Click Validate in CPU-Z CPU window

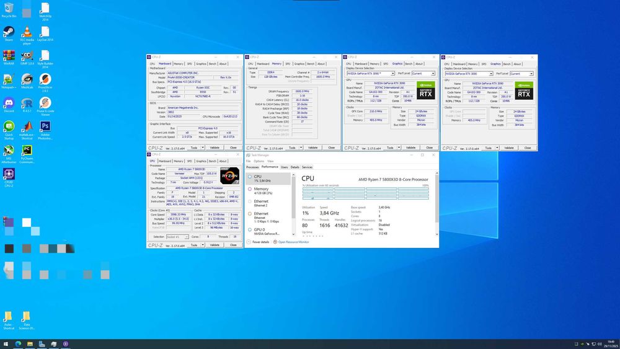pyautogui.click(x=215, y=245)
